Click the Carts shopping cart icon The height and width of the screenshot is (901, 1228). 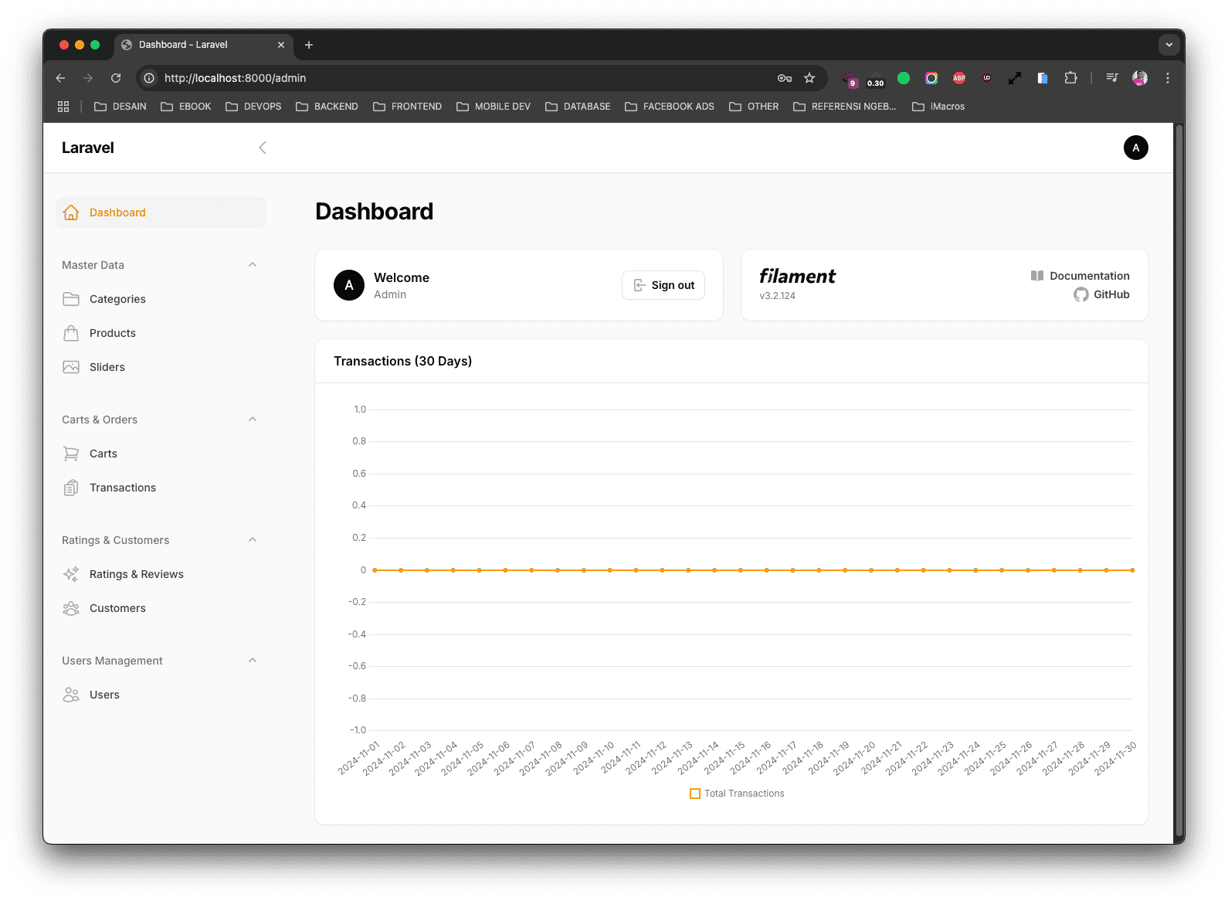71,454
